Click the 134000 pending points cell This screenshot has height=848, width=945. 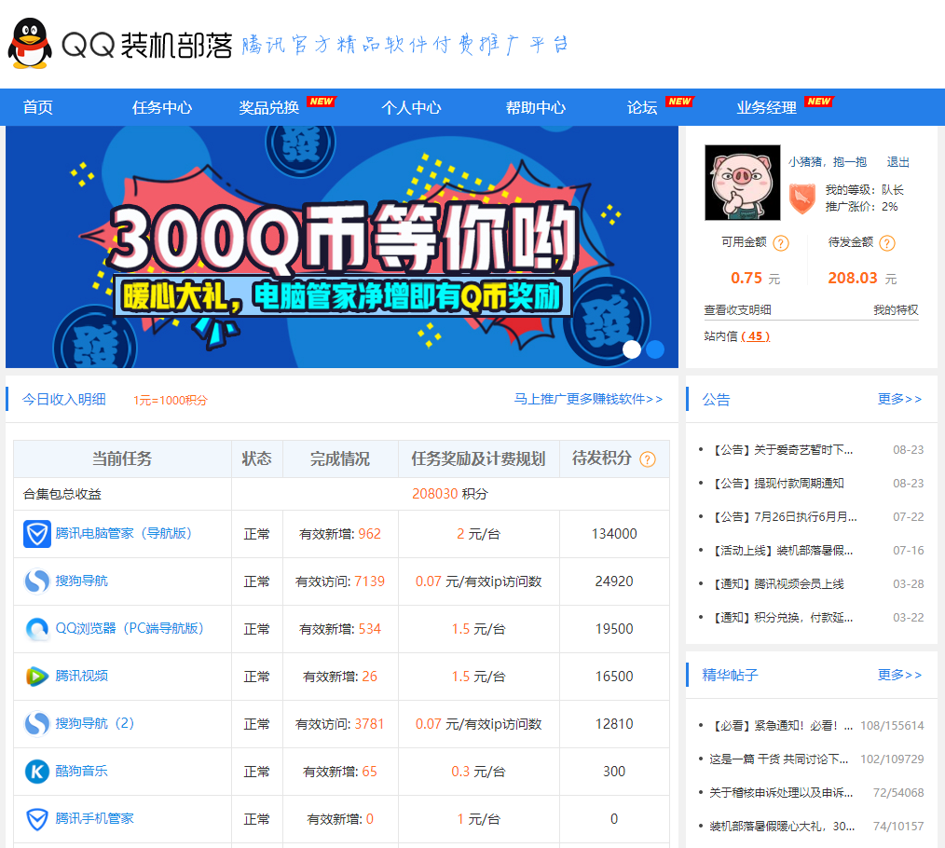tap(614, 534)
